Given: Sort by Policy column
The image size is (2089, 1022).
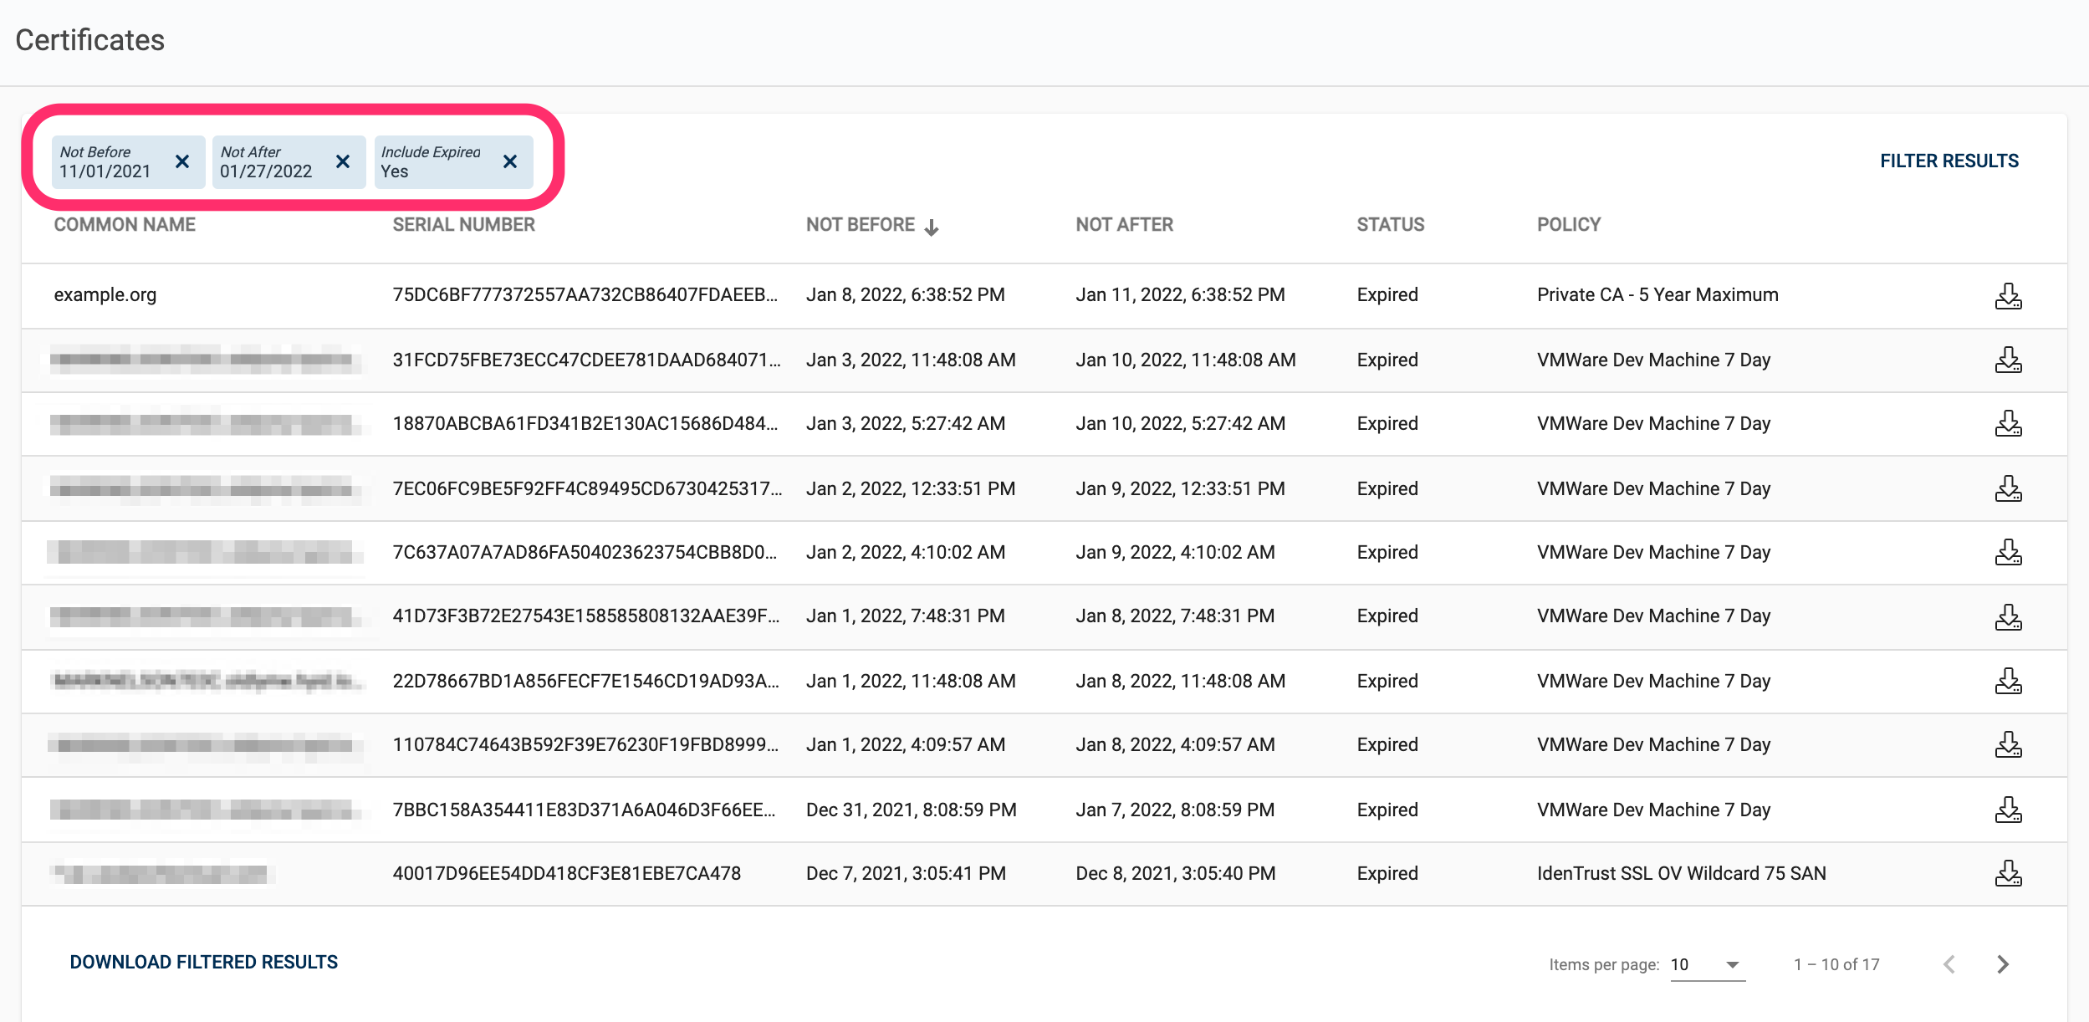Looking at the screenshot, I should tap(1569, 225).
